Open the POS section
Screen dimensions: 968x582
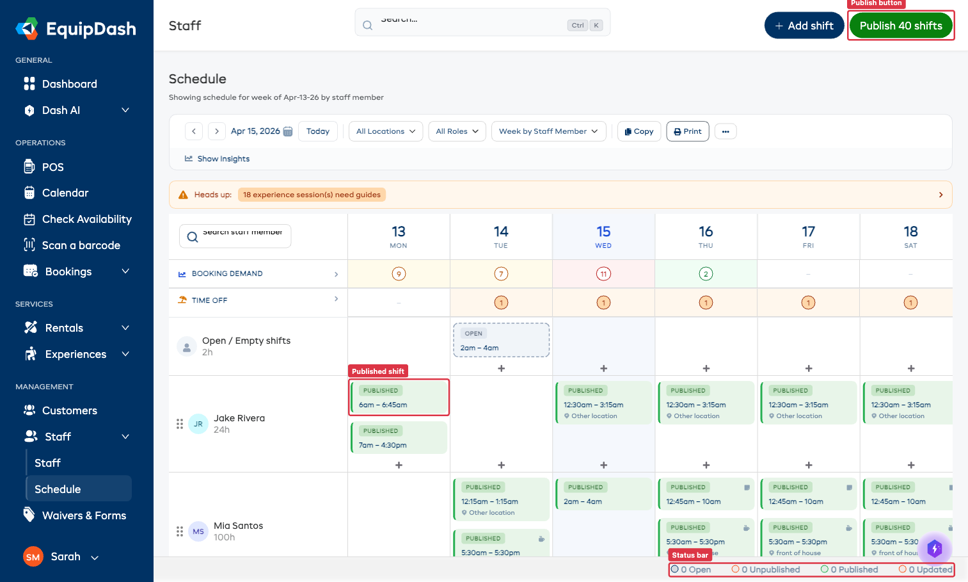52,167
